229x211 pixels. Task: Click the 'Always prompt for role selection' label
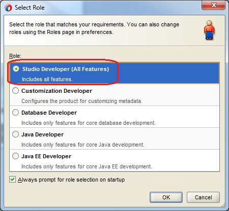click(x=71, y=180)
